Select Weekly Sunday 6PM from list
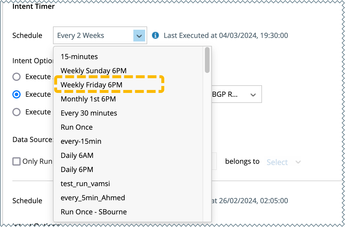The width and height of the screenshot is (345, 227). click(93, 71)
